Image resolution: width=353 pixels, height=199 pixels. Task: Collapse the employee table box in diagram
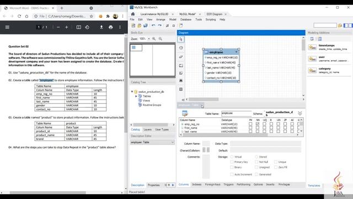click(236, 52)
